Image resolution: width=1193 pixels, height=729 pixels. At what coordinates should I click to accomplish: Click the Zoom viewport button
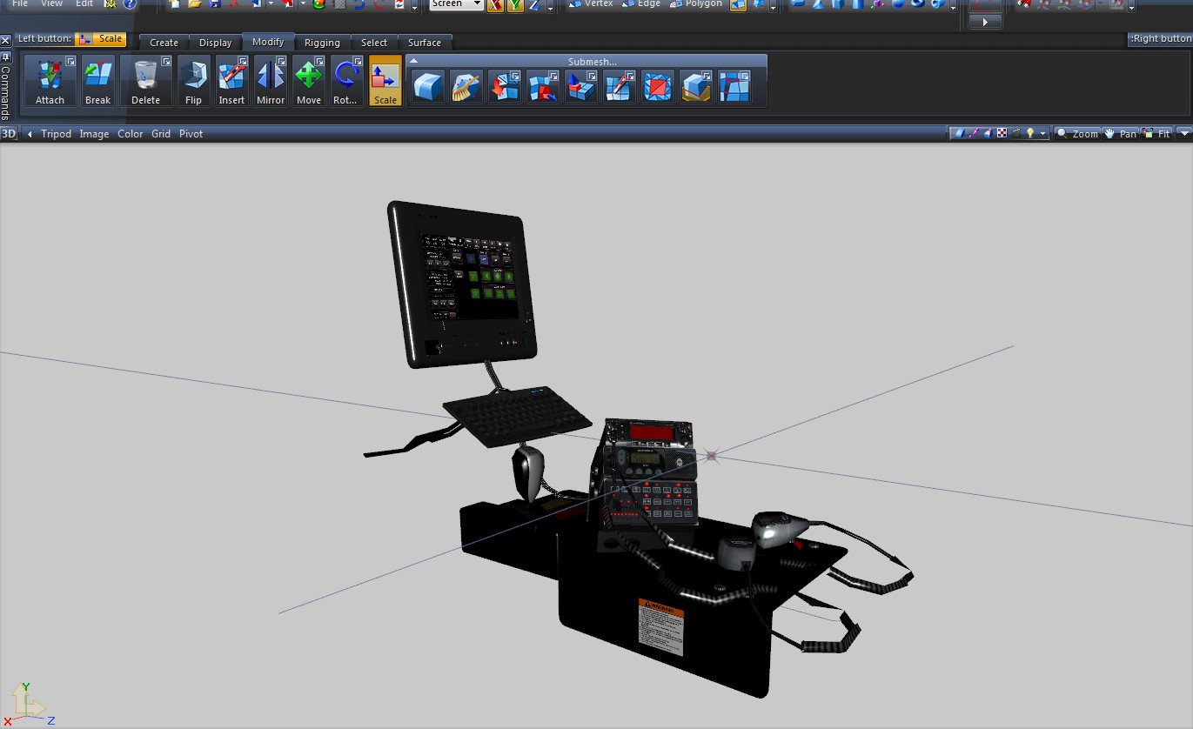[1077, 134]
